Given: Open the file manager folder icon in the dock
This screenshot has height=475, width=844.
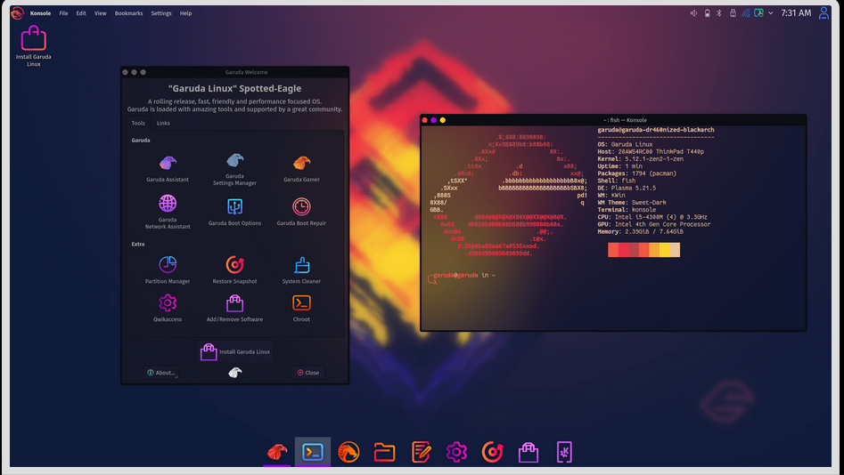Looking at the screenshot, I should (384, 452).
